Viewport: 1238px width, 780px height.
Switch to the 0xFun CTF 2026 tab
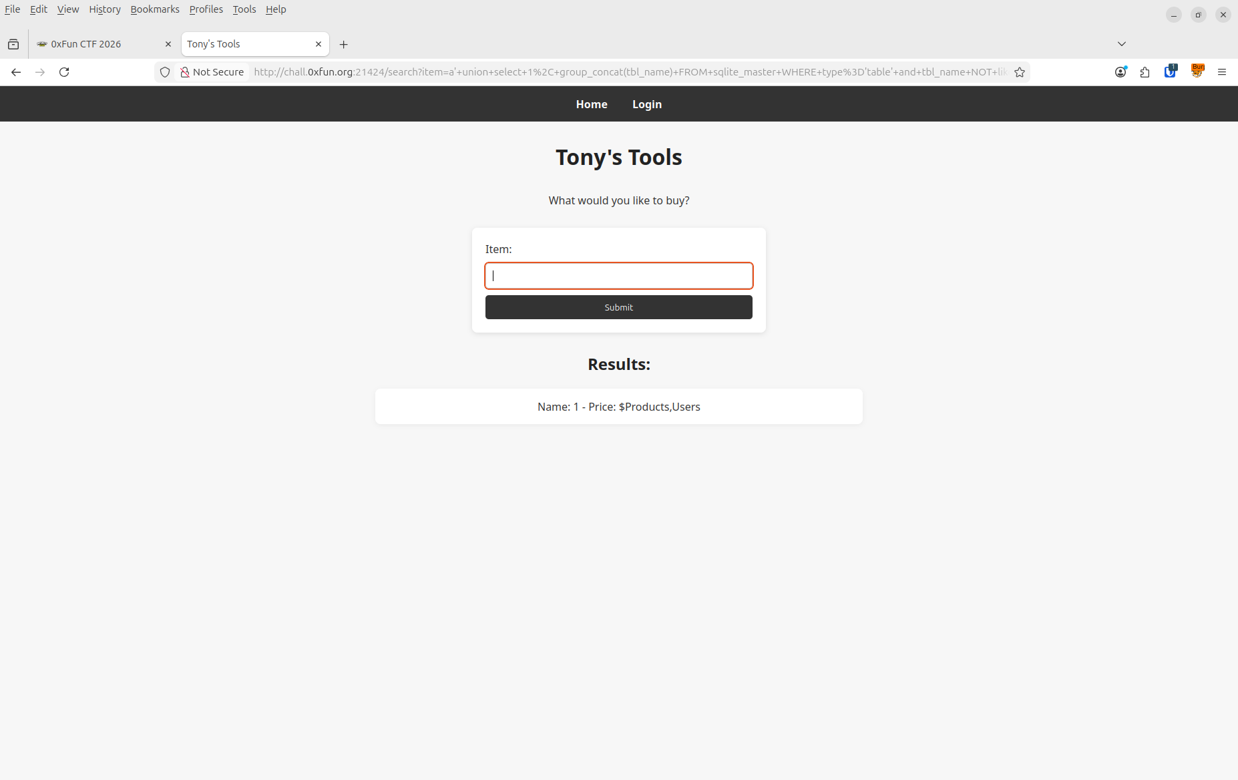pos(93,44)
